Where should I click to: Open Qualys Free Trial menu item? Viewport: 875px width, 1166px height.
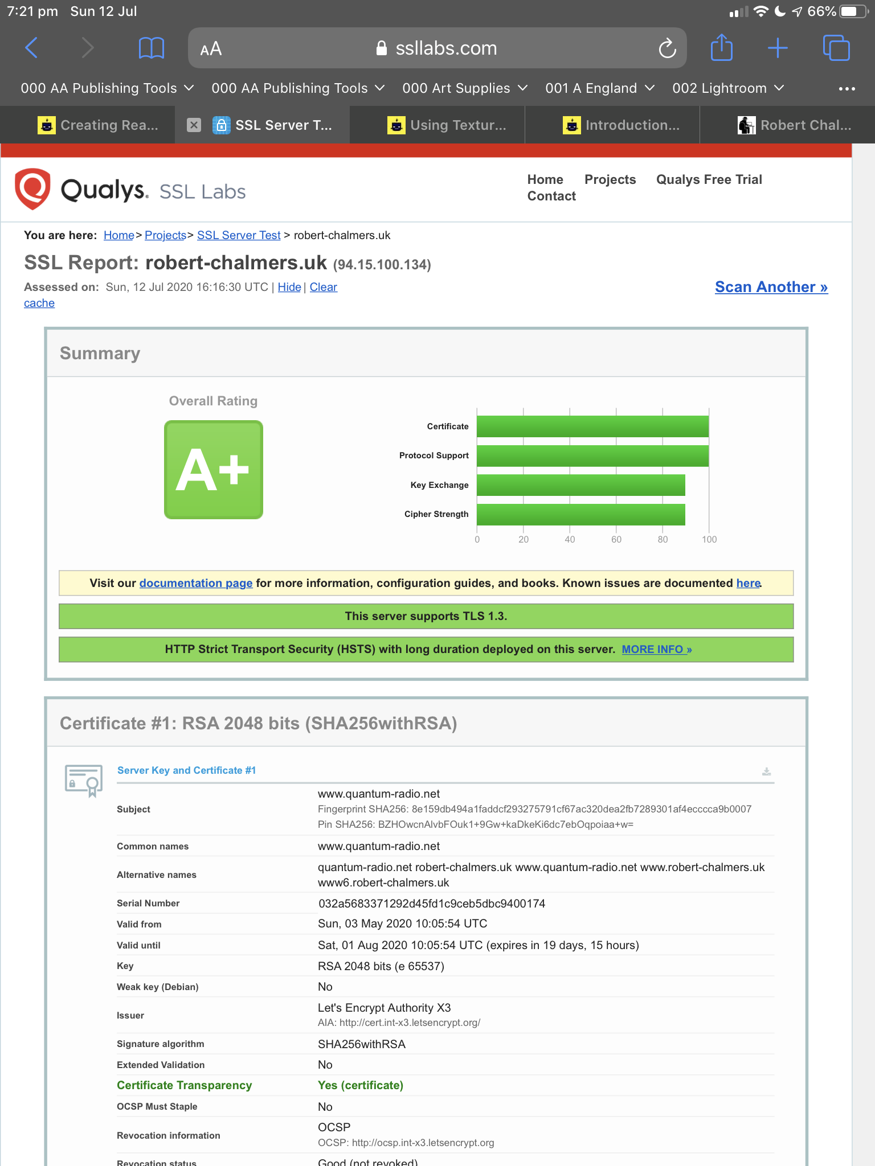pos(709,179)
